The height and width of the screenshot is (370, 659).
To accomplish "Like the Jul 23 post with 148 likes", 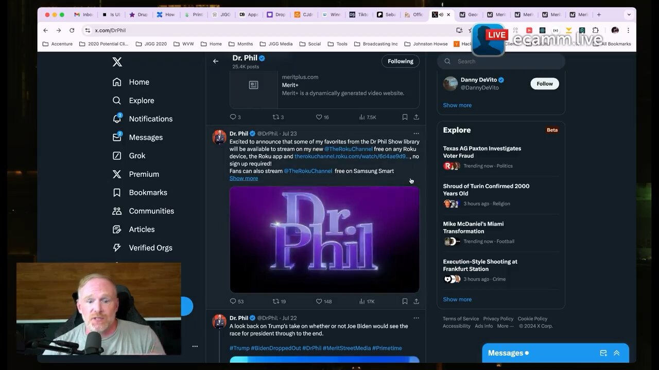I will point(324,301).
